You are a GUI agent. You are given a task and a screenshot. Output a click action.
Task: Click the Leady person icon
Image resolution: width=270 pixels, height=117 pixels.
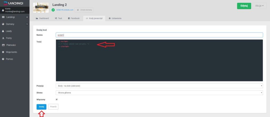tap(3, 31)
